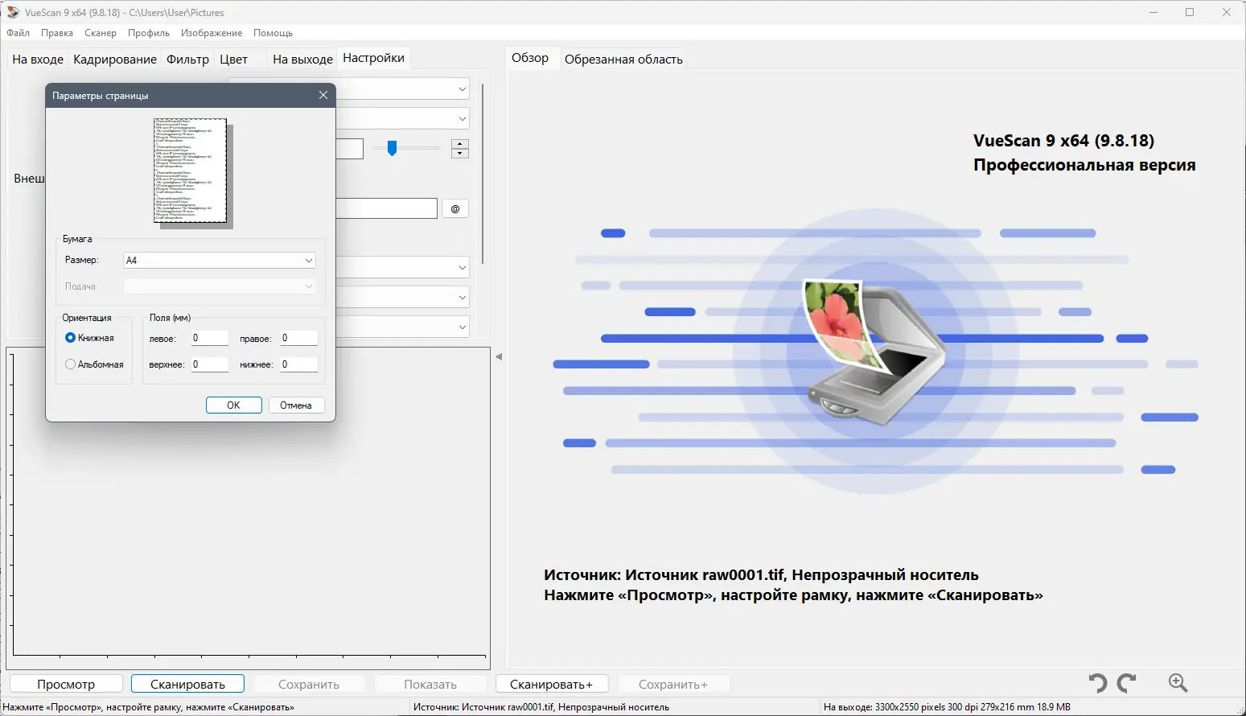Screen dimensions: 1246x716
Task: Click the up arrow of the slider stepper
Action: click(x=460, y=144)
